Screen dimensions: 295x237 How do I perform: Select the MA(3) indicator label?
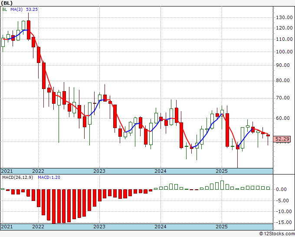coord(16,10)
